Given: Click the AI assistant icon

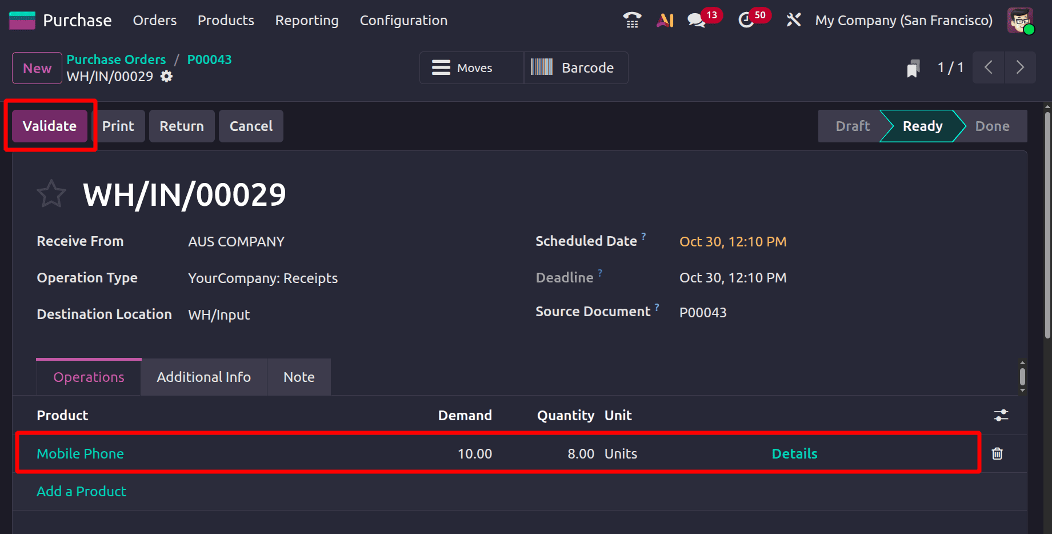Looking at the screenshot, I should (665, 19).
